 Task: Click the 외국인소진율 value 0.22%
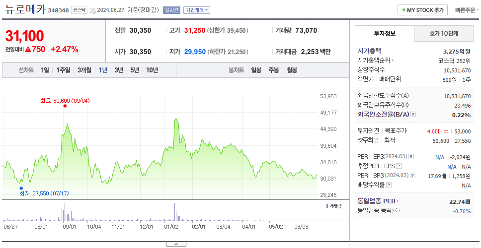pos(461,115)
